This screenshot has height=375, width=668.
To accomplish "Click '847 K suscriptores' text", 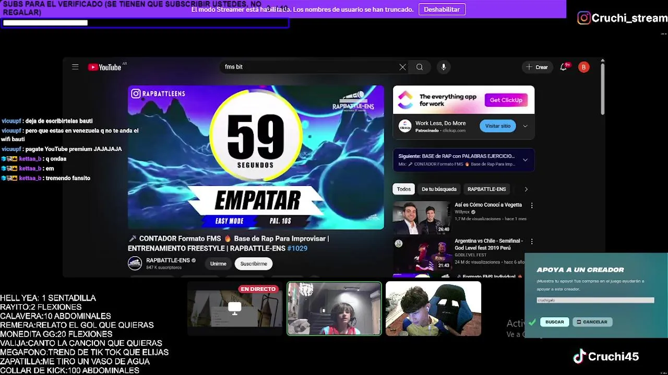I will tap(164, 268).
